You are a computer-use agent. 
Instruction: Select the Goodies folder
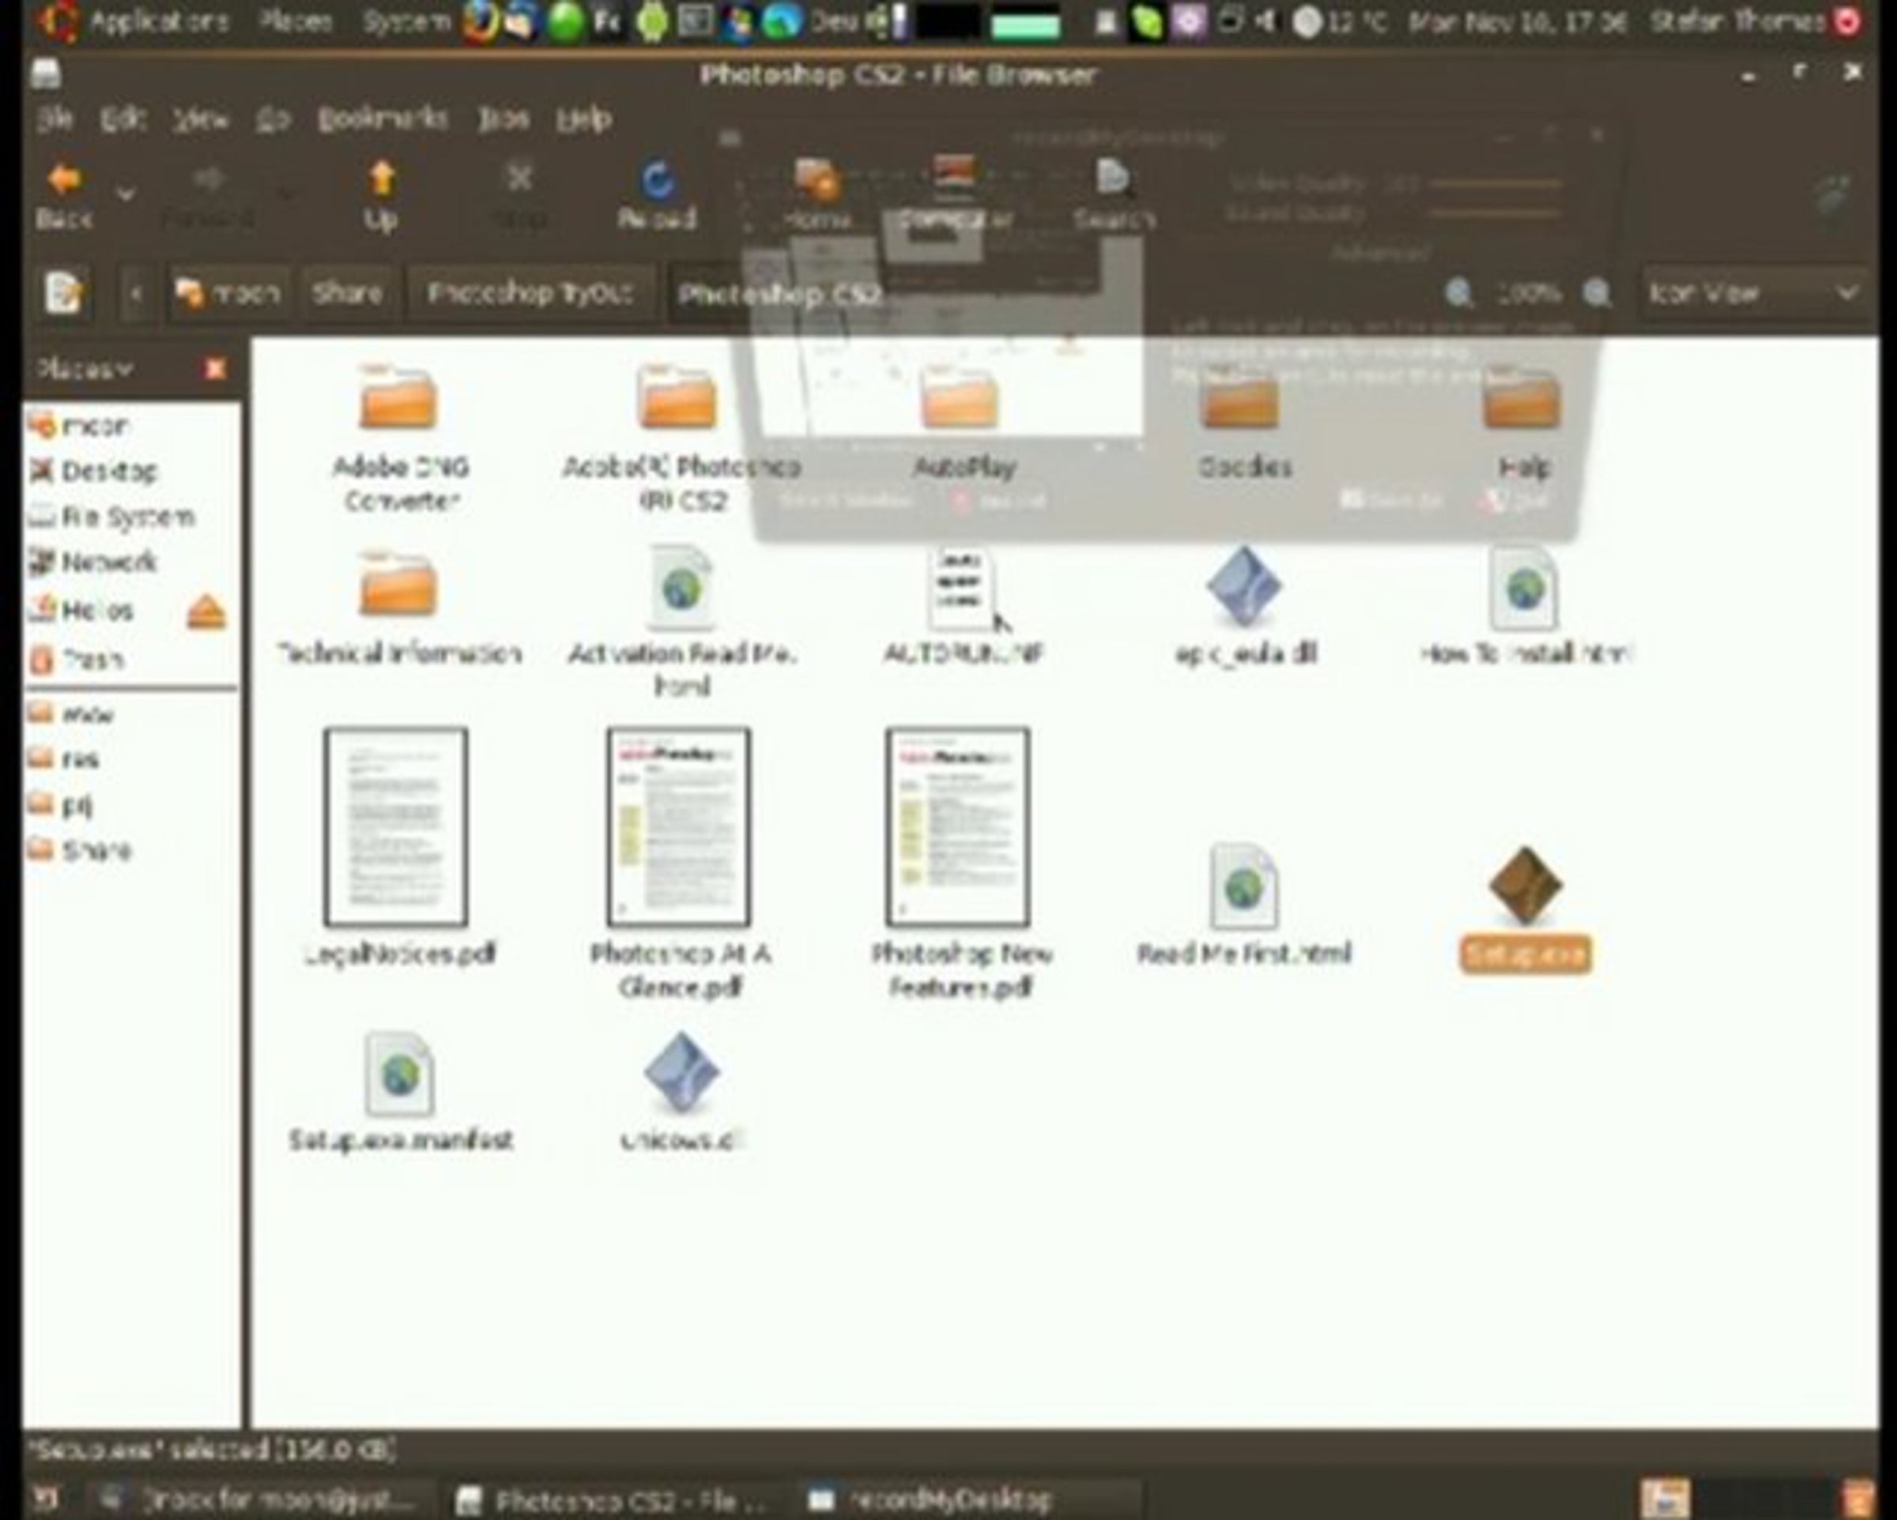coord(1239,398)
